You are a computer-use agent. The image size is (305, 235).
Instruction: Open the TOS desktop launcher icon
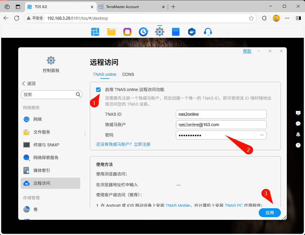[95, 32]
